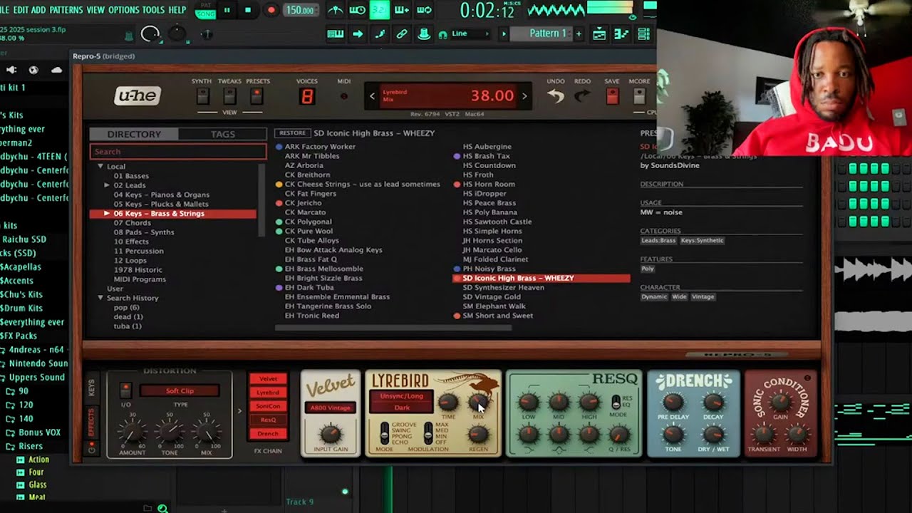The height and width of the screenshot is (513, 912).
Task: Select SoniCon in the FX chain
Action: 268,406
